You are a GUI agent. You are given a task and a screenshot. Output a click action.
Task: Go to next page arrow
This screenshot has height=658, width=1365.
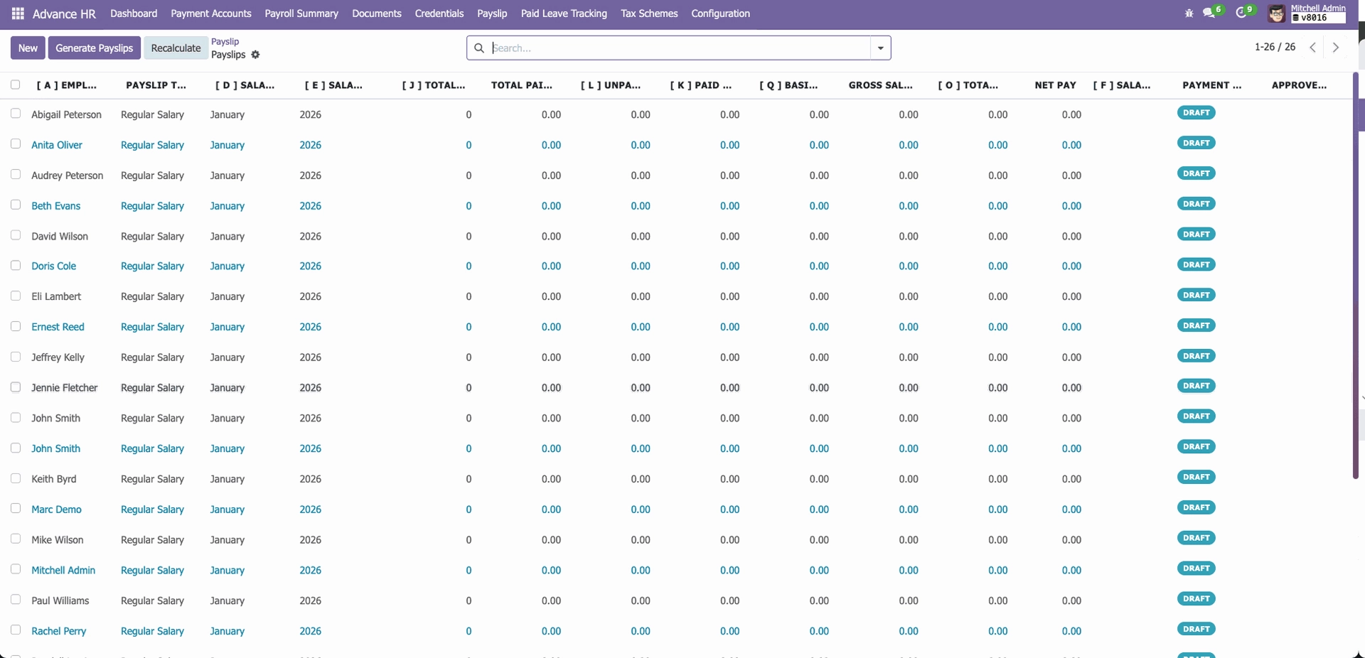(x=1336, y=48)
